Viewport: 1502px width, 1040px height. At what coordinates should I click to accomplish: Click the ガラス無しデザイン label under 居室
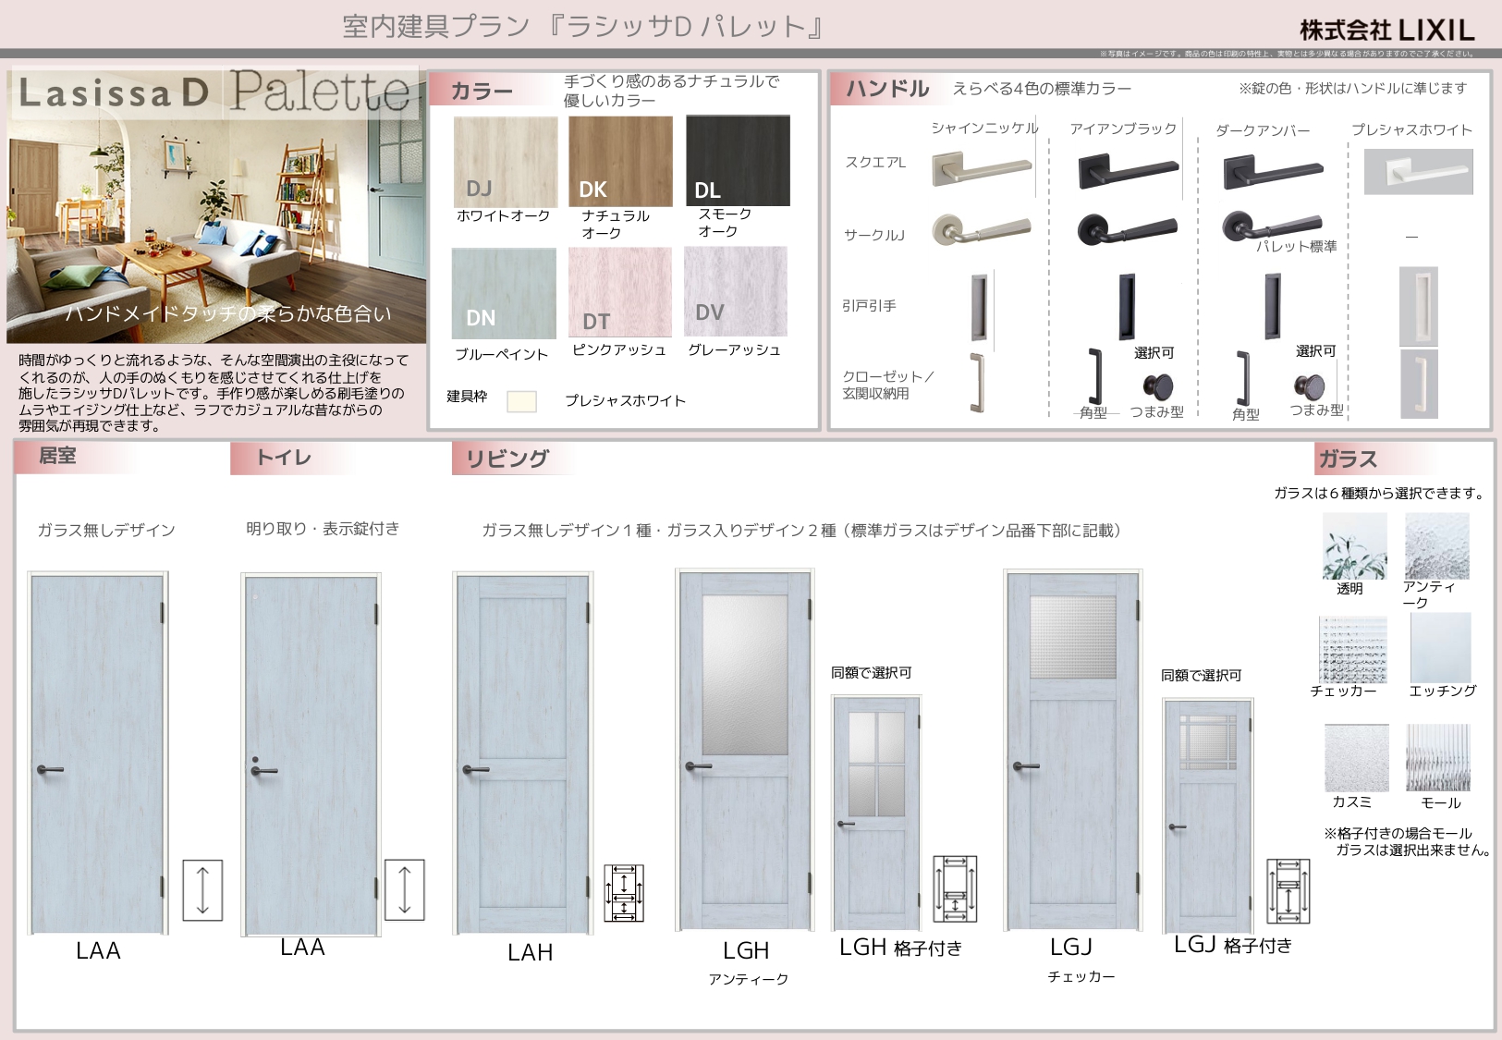click(106, 531)
